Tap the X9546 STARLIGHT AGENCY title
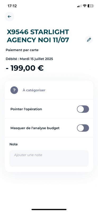 point(38,36)
